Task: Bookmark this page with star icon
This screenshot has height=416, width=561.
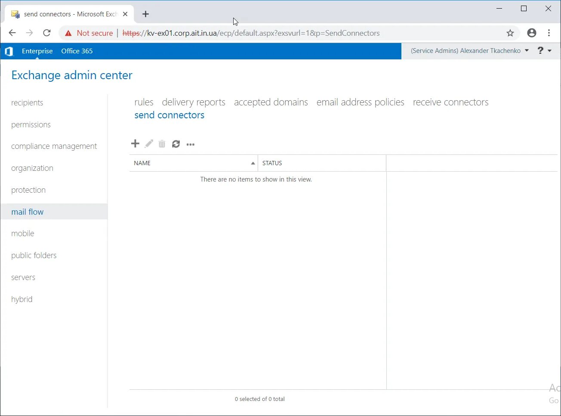Action: [x=510, y=33]
